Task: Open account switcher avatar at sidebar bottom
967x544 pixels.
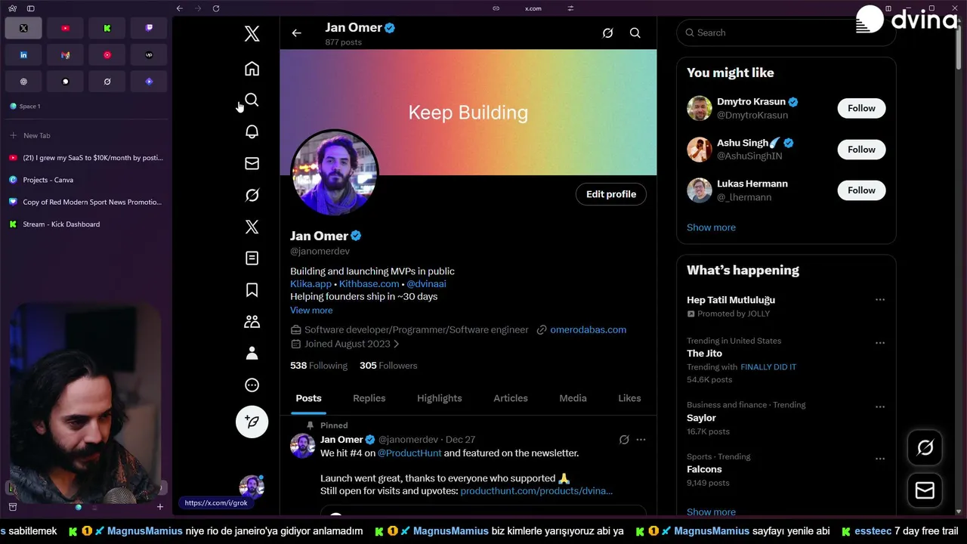Action: pyautogui.click(x=252, y=487)
